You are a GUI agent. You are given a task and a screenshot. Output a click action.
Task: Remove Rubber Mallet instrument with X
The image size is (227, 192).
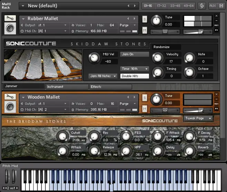(x=216, y=16)
